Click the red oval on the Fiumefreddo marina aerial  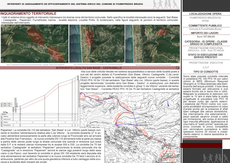89,37
